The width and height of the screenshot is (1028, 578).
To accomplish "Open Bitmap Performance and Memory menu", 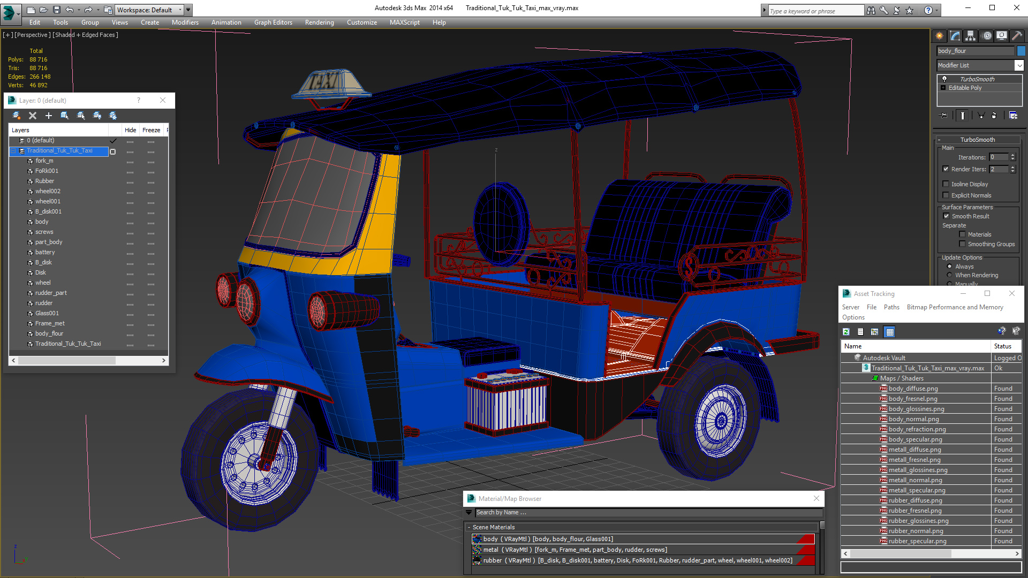I will tap(955, 307).
